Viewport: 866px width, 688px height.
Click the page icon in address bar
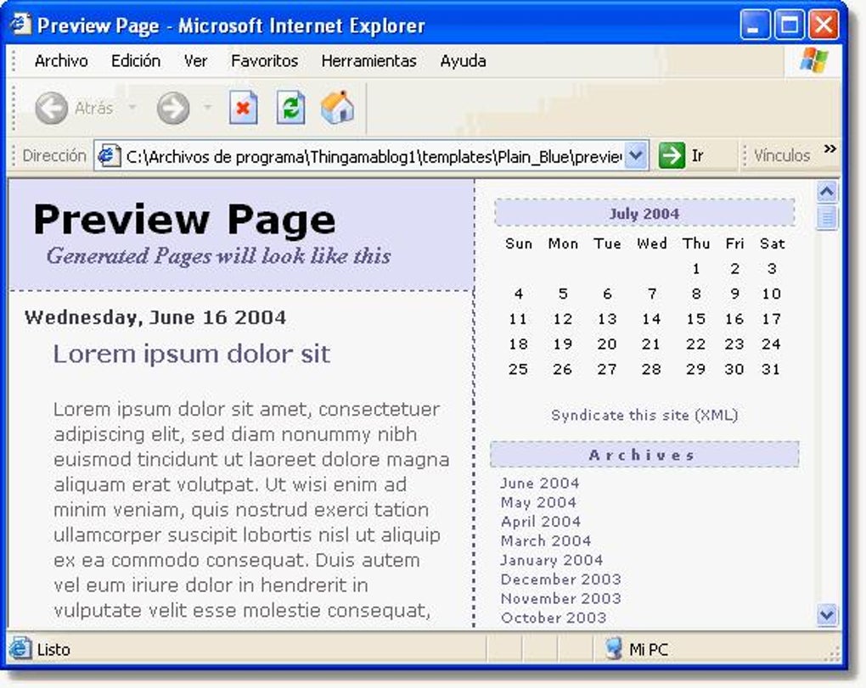tap(109, 156)
